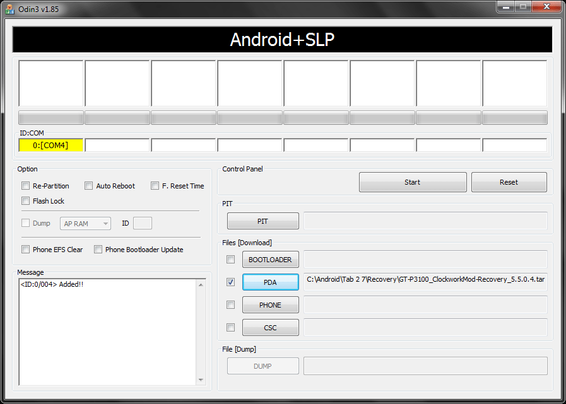Click the Odin3 app icon in title bar

(x=10, y=9)
